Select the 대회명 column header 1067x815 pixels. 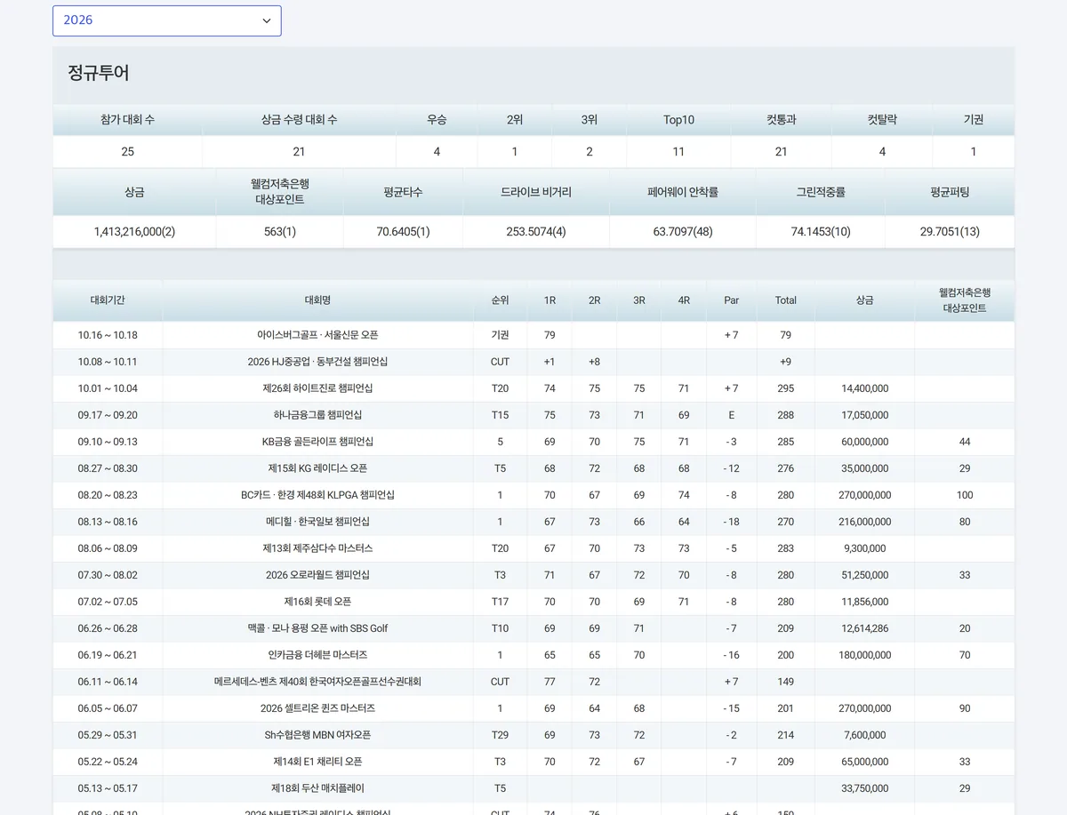tap(317, 300)
